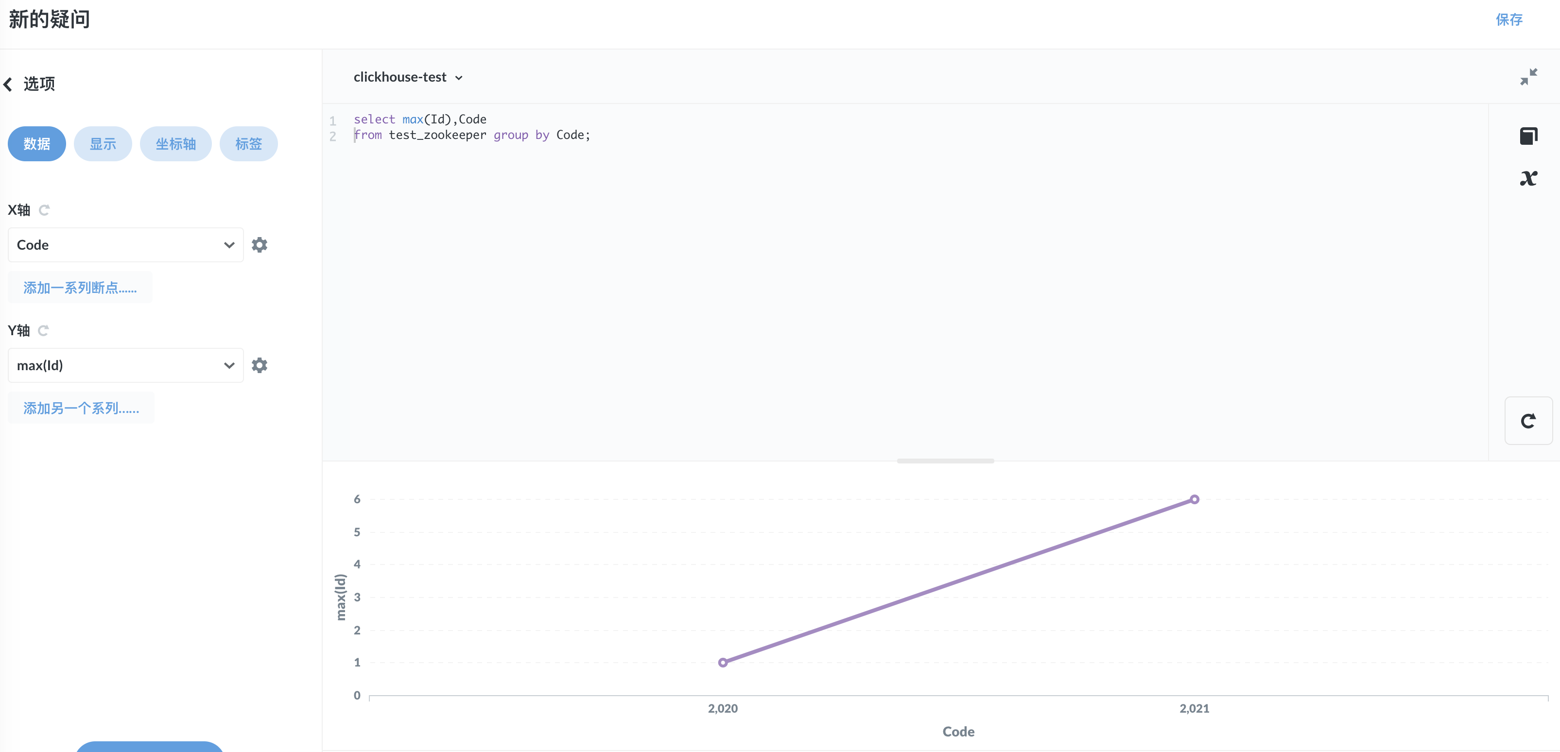Click the 2,020 x-axis tick label
The image size is (1560, 752).
(723, 708)
